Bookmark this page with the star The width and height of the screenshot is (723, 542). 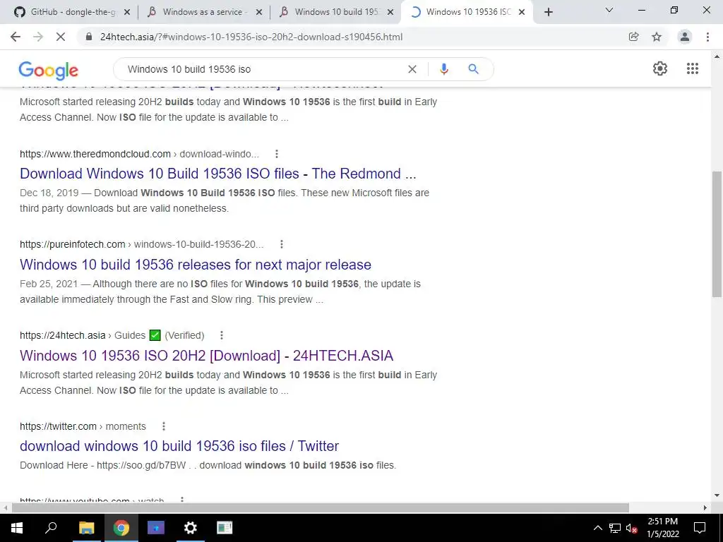click(x=657, y=37)
